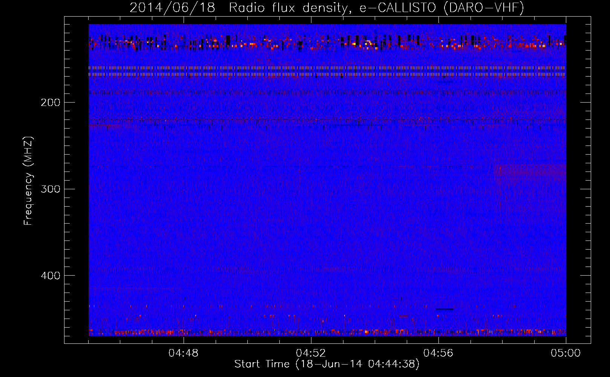Click the 04:52 time tick label
Screen dimensions: 610x377
click(311, 353)
